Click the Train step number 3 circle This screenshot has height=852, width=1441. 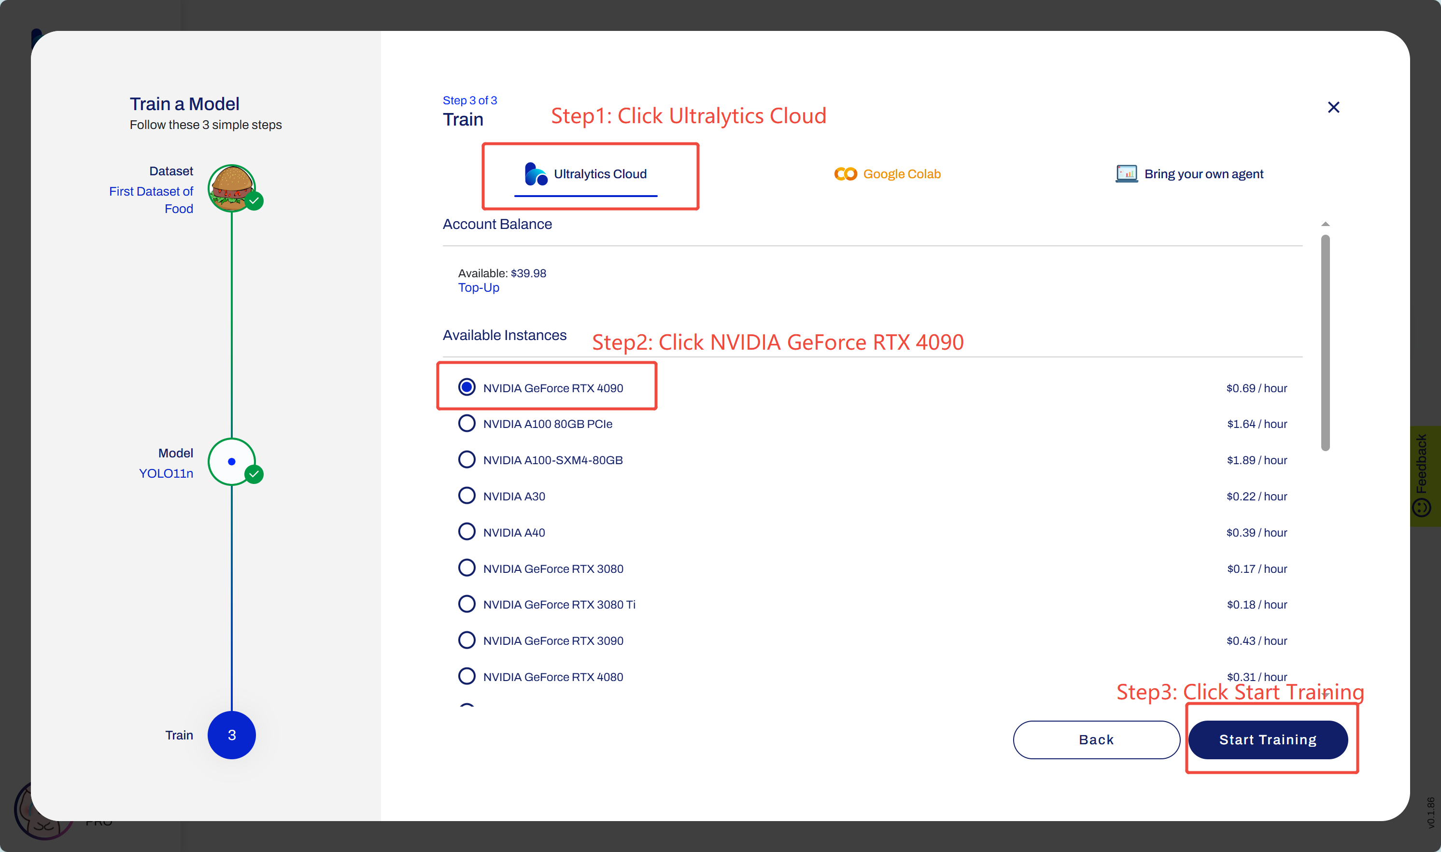tap(231, 735)
